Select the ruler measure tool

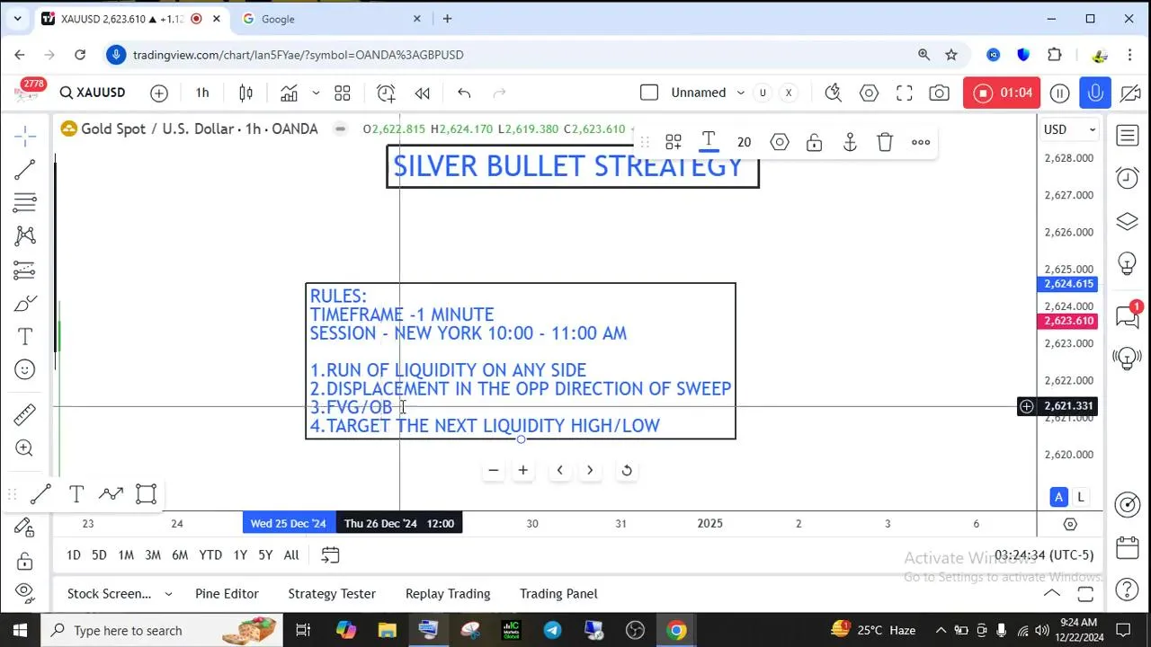pos(25,414)
